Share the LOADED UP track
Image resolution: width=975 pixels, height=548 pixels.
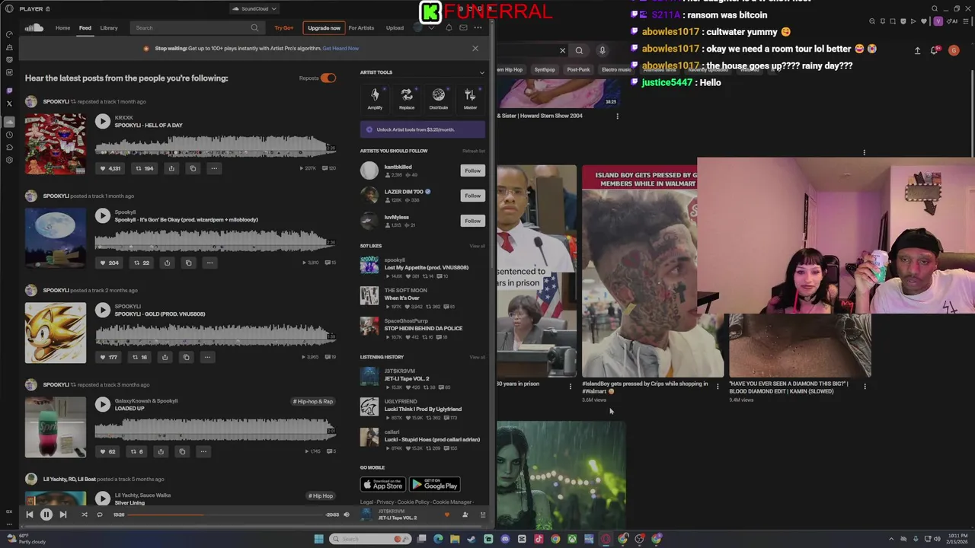(x=161, y=451)
